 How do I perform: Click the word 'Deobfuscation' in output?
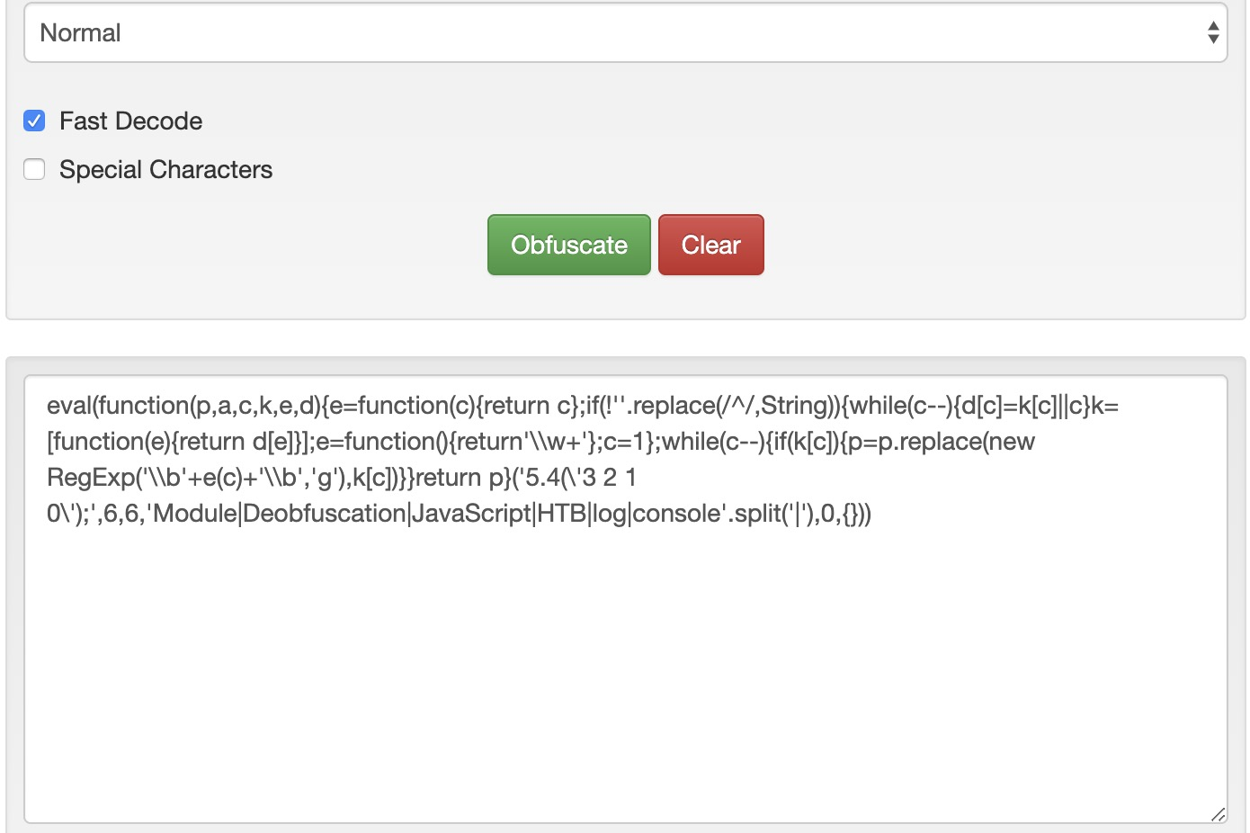tap(325, 514)
